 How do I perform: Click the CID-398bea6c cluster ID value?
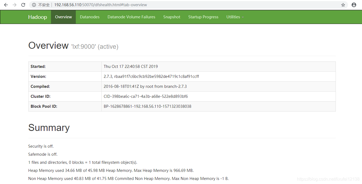[x=146, y=96]
